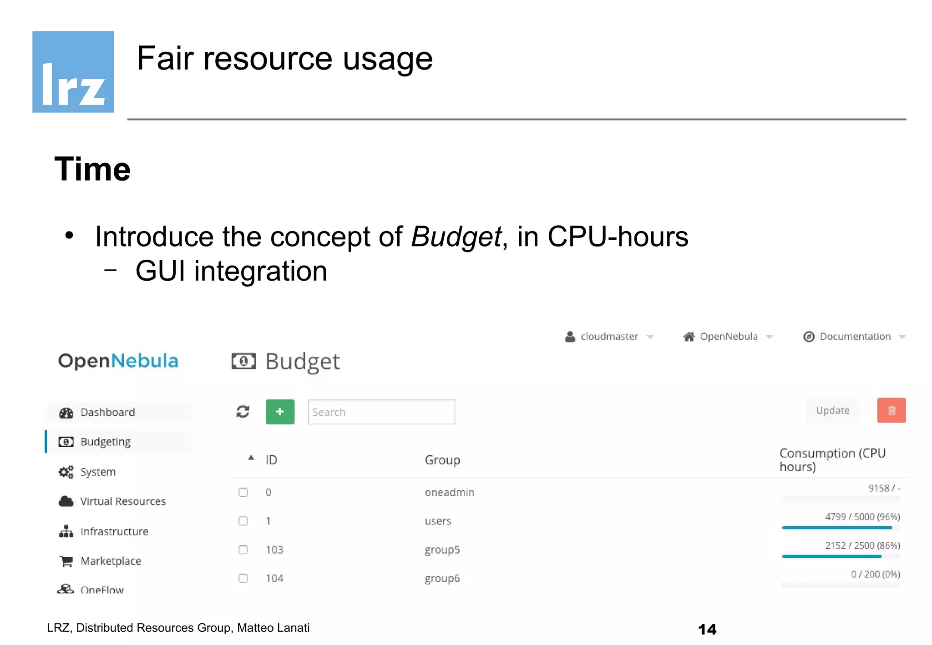Viewport: 932px width, 645px height.
Task: Click the refresh icon in Budget toolbar
Action: (x=243, y=412)
